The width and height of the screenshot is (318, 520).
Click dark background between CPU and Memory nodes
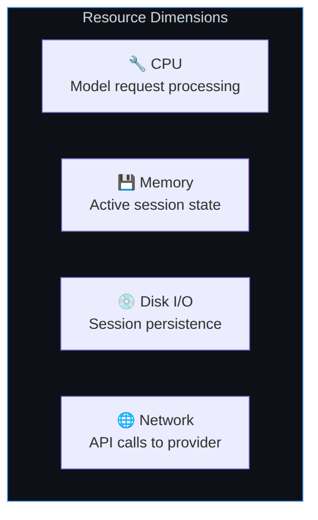155,136
